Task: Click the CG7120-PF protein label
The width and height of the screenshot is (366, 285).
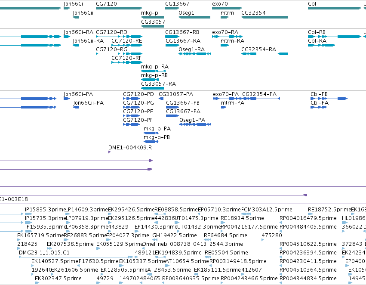Action: [x=138, y=120]
